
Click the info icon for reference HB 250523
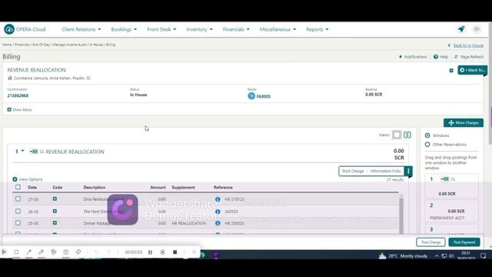point(218,223)
